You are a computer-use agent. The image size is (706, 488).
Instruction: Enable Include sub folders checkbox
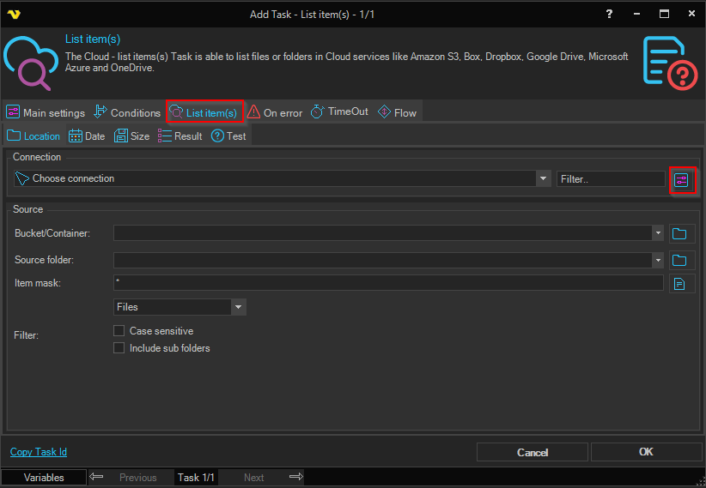119,348
